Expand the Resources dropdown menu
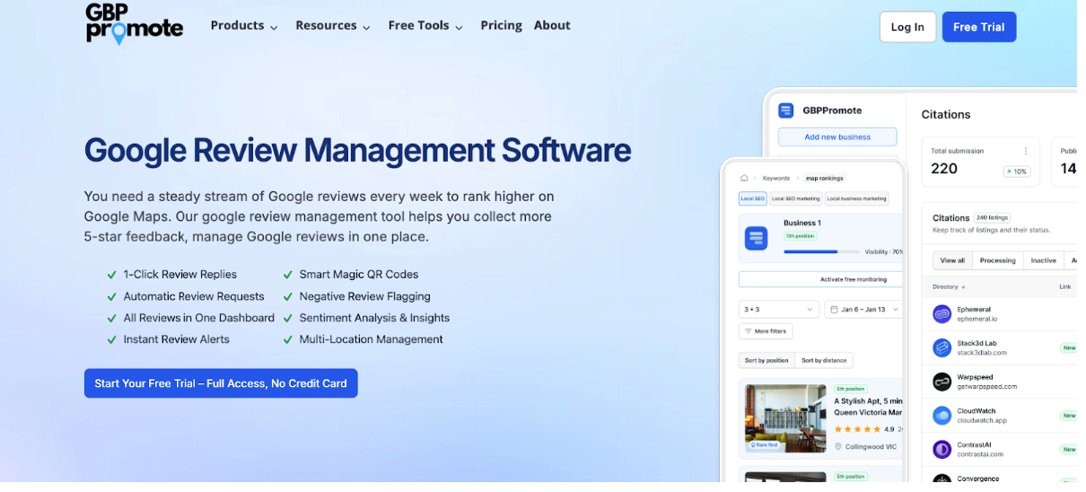This screenshot has height=492, width=1086. (333, 26)
